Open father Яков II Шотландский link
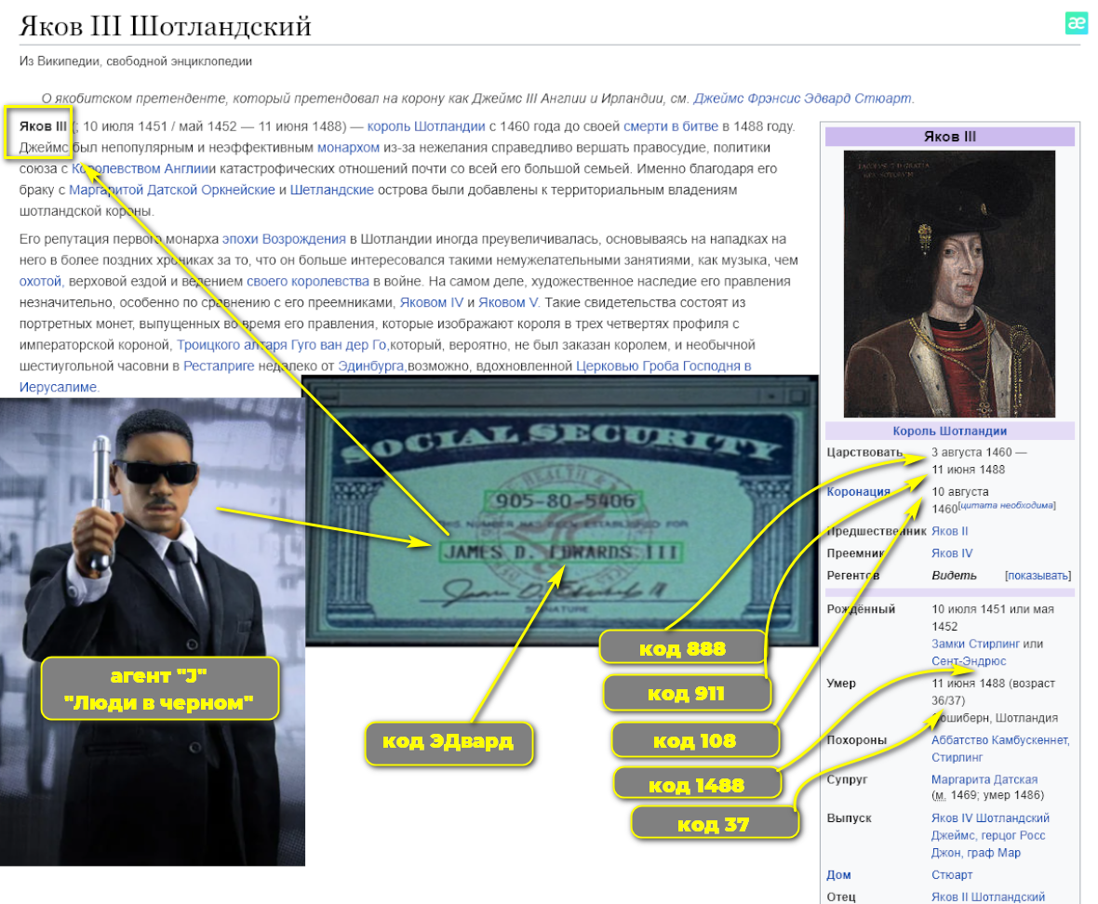This screenshot has height=904, width=1098. [x=988, y=897]
